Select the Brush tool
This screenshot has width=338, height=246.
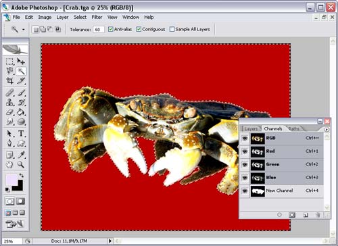pyautogui.click(x=21, y=93)
